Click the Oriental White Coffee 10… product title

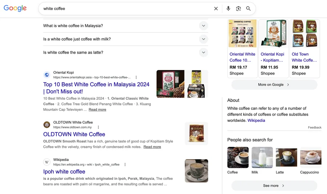point(242,57)
